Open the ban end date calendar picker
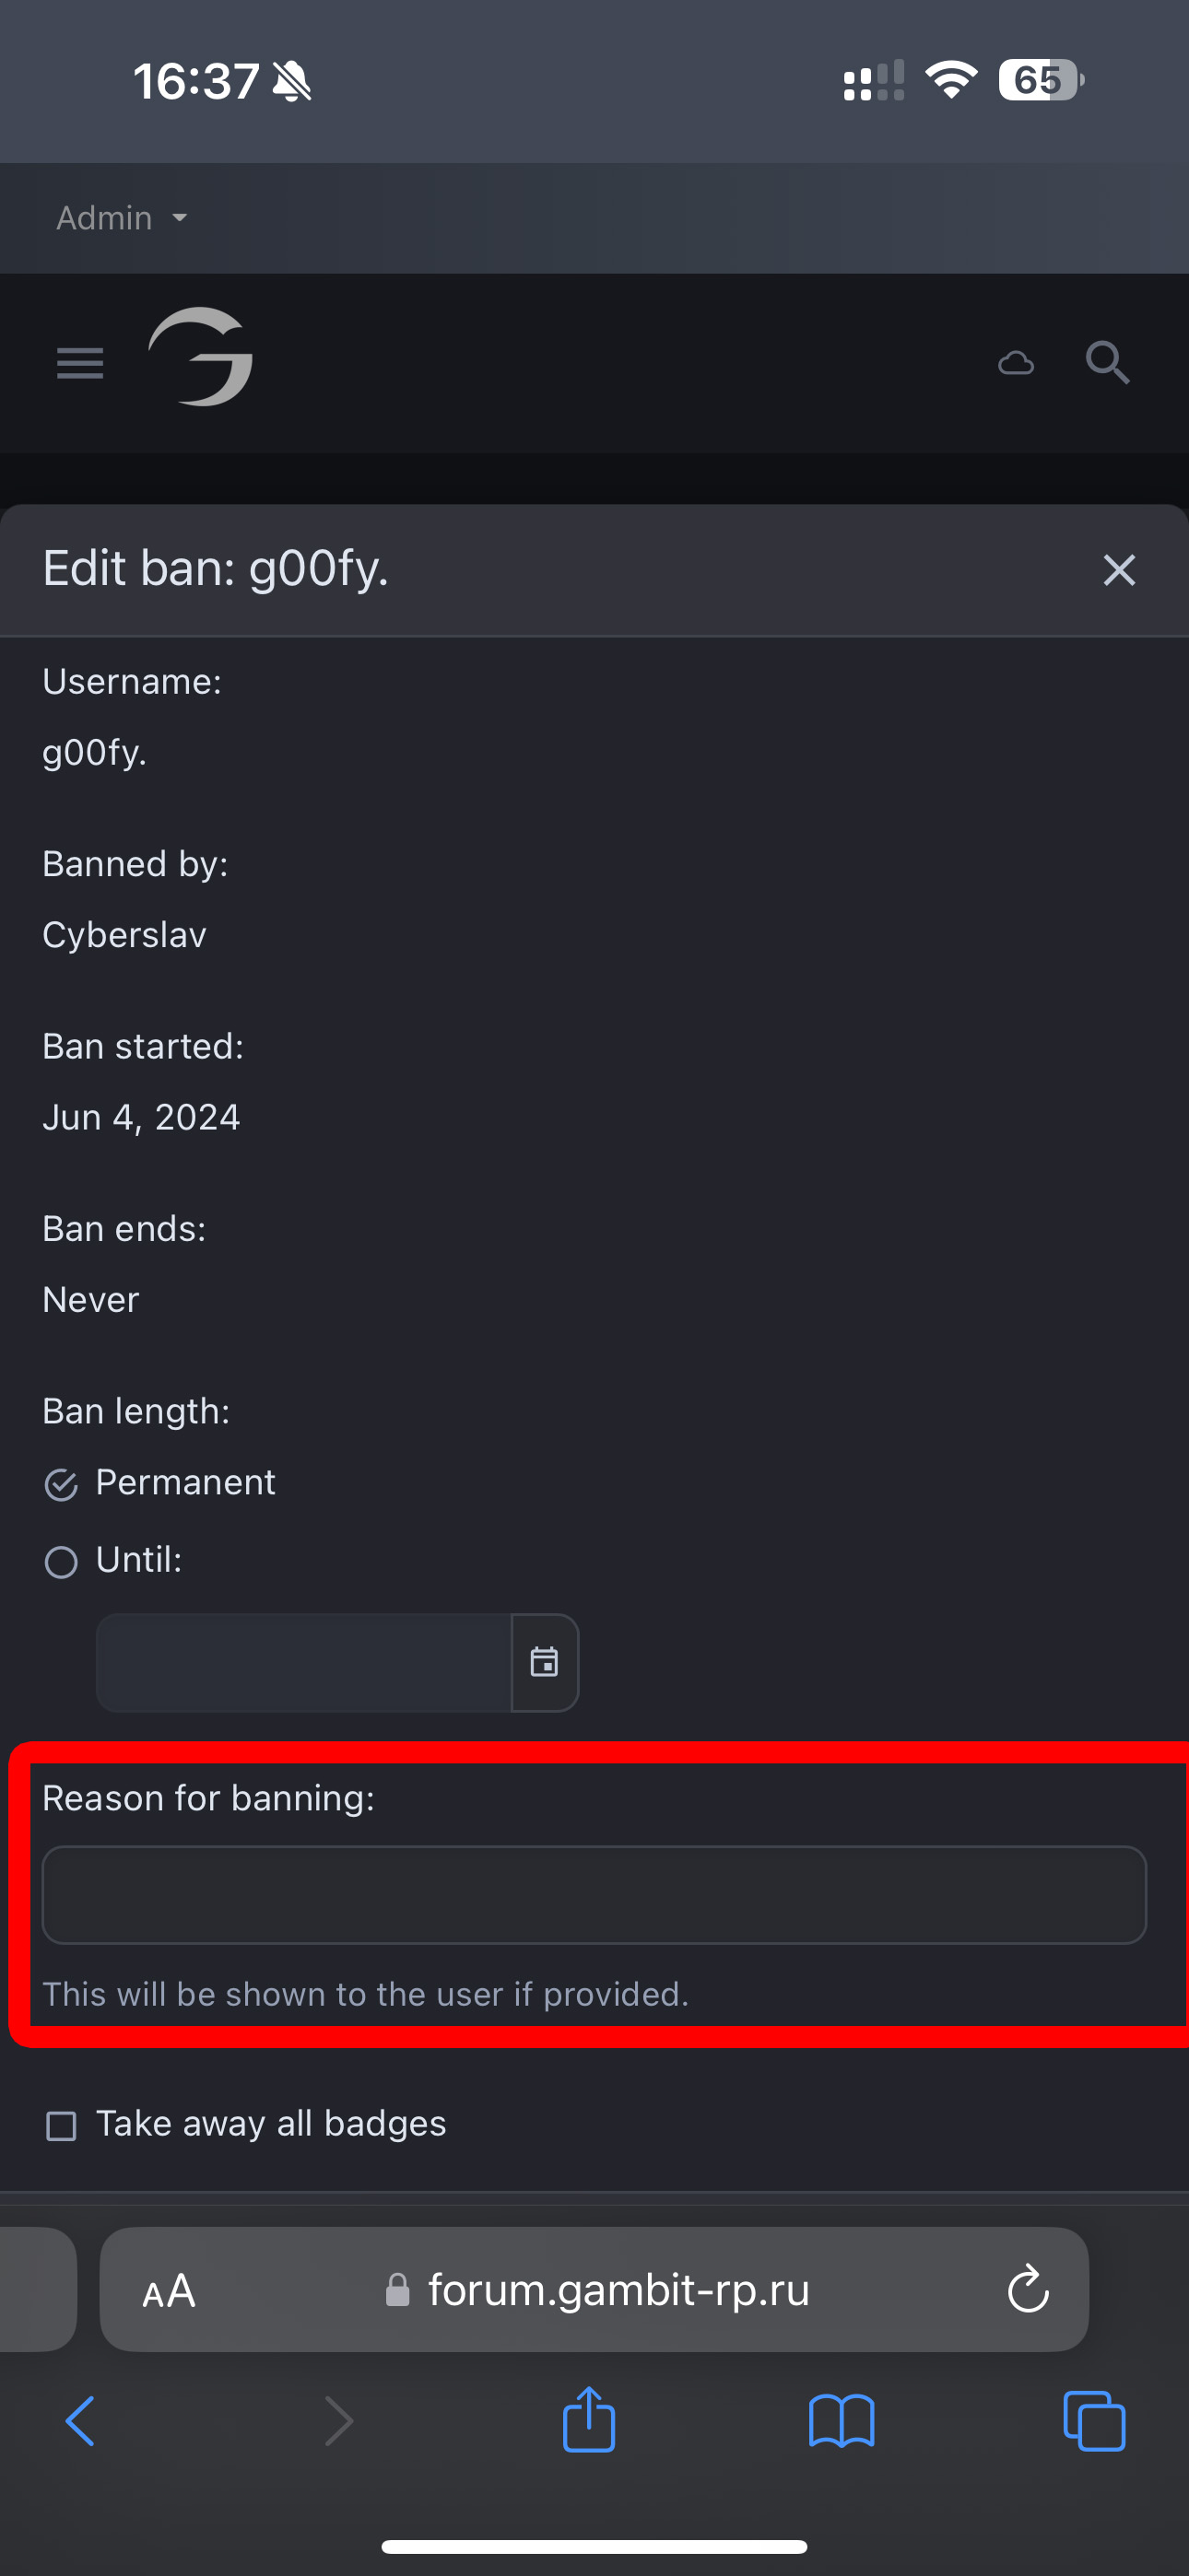 coord(545,1662)
